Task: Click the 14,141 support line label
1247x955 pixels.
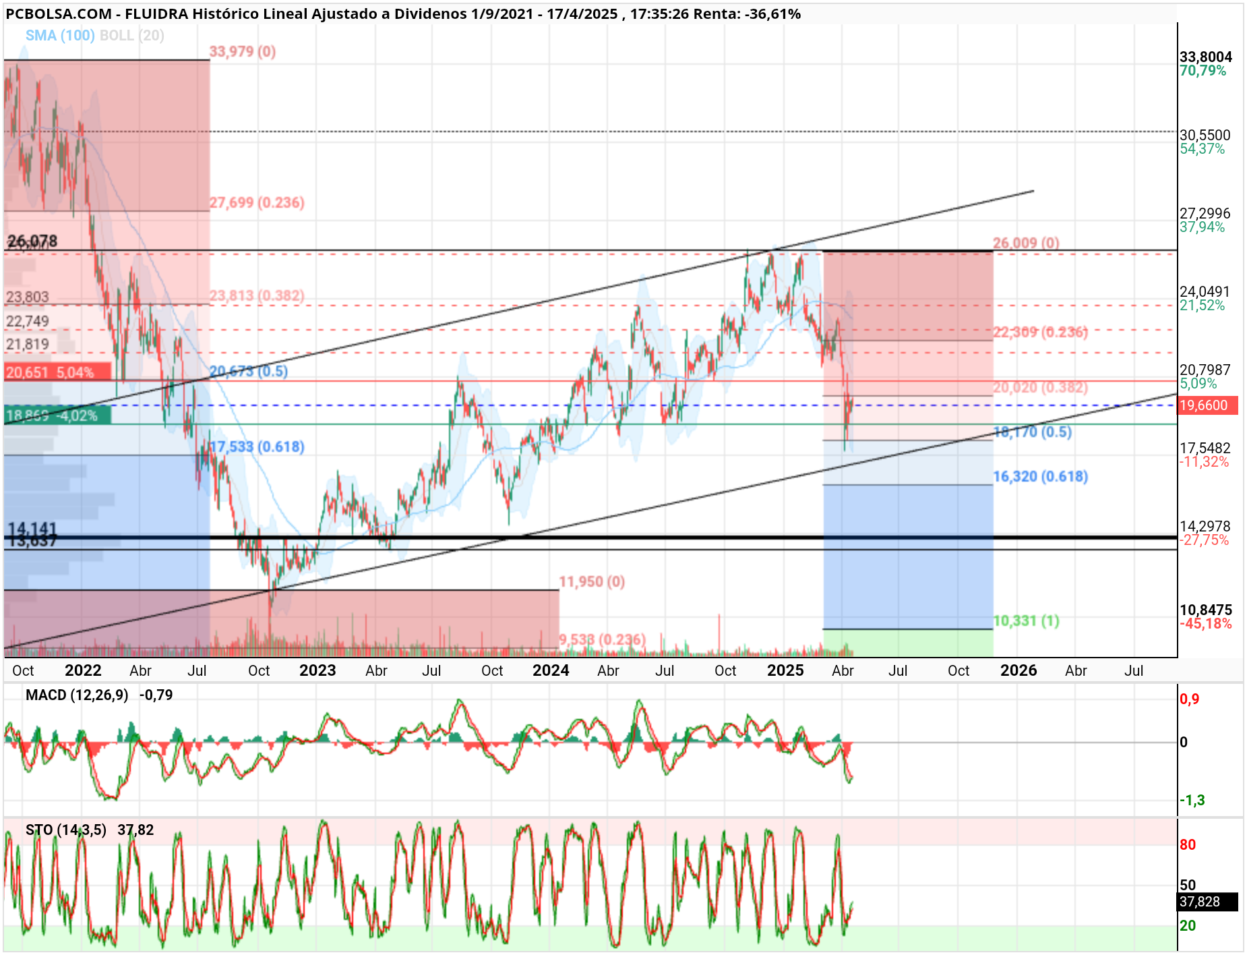Action: pyautogui.click(x=32, y=528)
